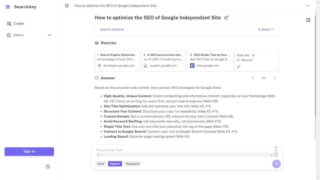Expand the 4 steps dropdown
The height and width of the screenshot is (180, 320).
coord(266,29)
